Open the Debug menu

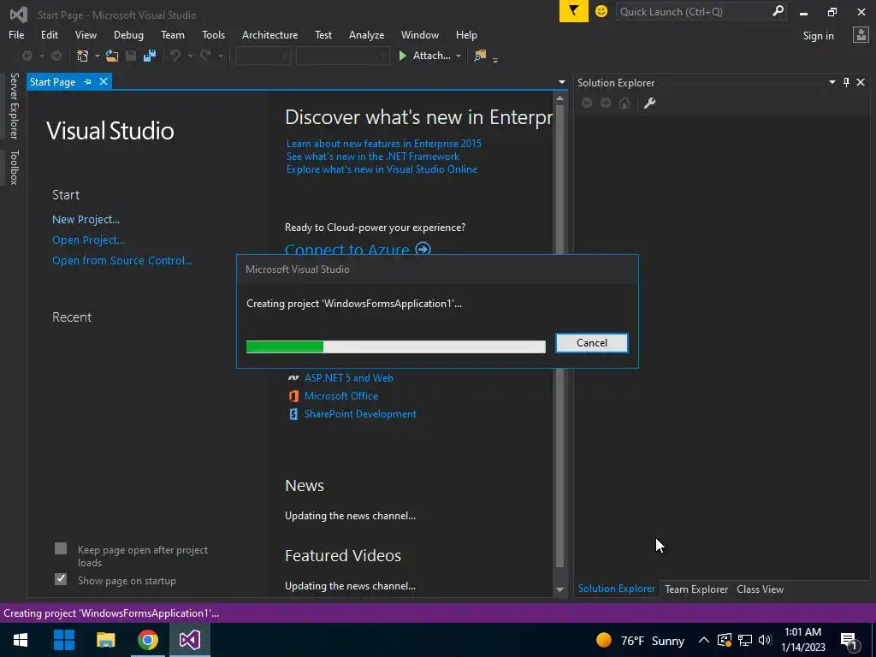[128, 34]
